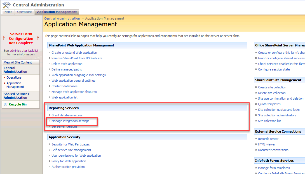Go to Operations in the sidebar
Screen dimensions: 305x174
(x=14, y=77)
